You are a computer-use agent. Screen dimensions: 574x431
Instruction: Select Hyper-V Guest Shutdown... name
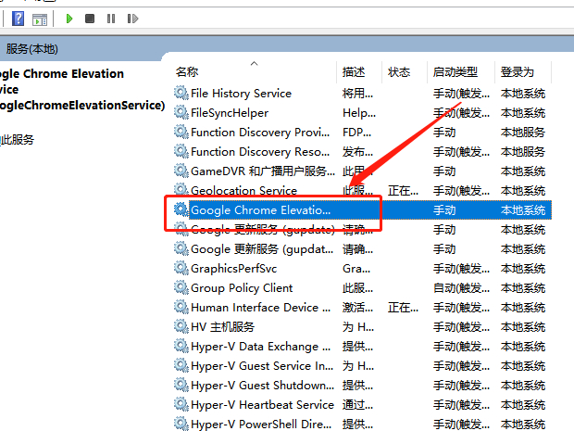[x=263, y=386]
